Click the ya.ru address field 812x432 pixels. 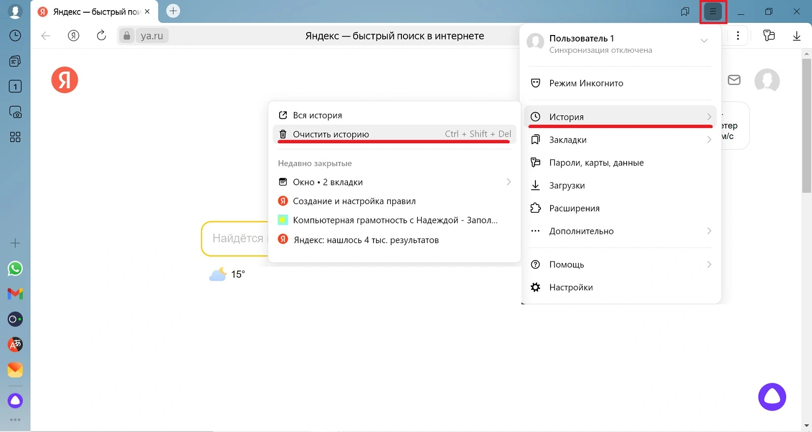click(152, 36)
